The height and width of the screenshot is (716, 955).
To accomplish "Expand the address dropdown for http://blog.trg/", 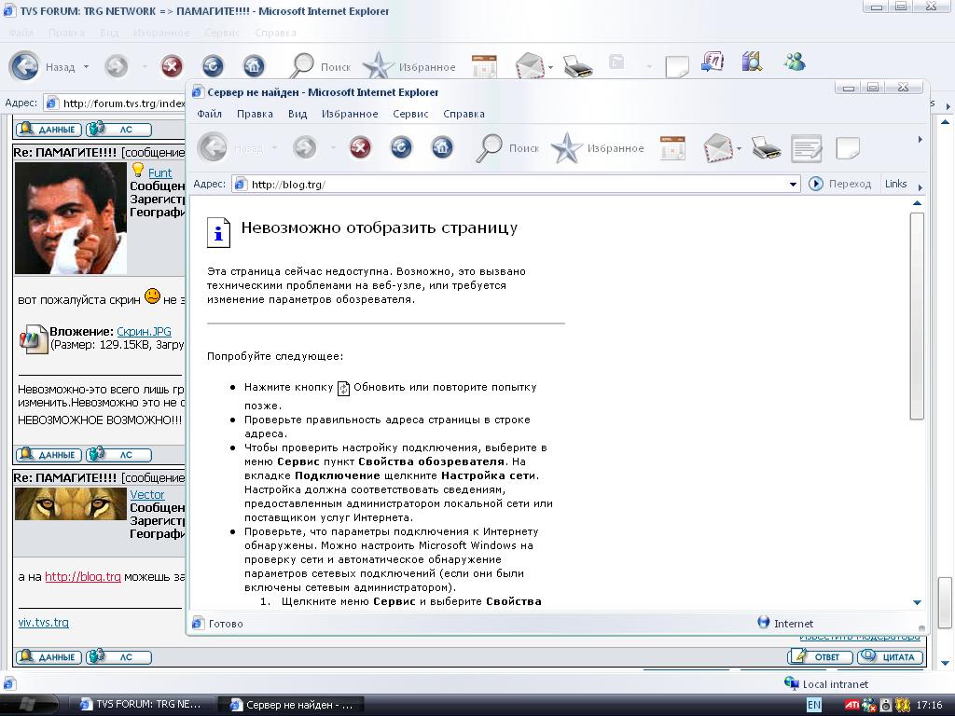I will (x=793, y=184).
